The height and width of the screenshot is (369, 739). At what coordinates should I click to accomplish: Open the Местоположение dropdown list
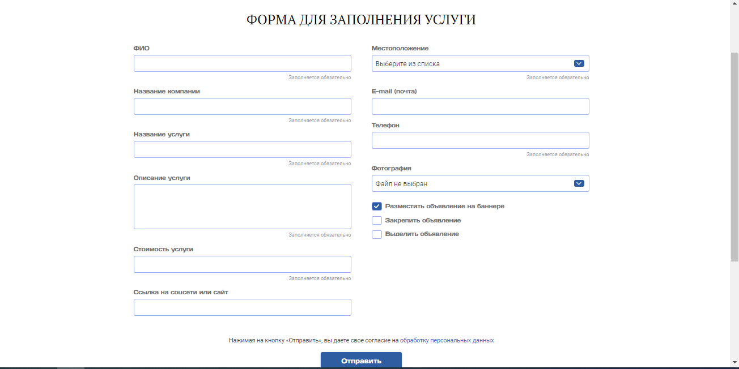[481, 63]
